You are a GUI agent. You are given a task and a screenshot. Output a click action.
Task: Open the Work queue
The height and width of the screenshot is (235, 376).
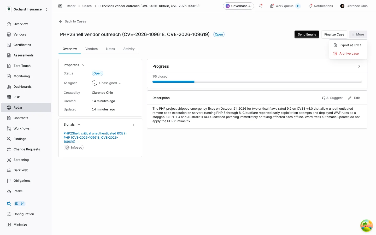tap(285, 6)
